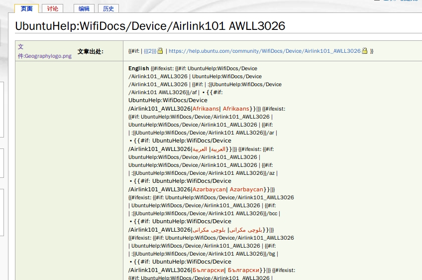This screenshot has width=422, height=280.
Task: Click the 文章出处: label
Action: click(91, 51)
